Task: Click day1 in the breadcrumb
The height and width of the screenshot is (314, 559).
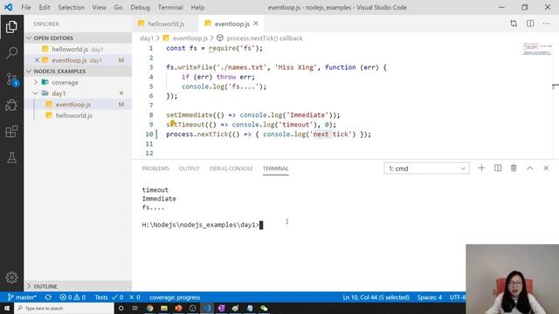Action: [x=146, y=38]
